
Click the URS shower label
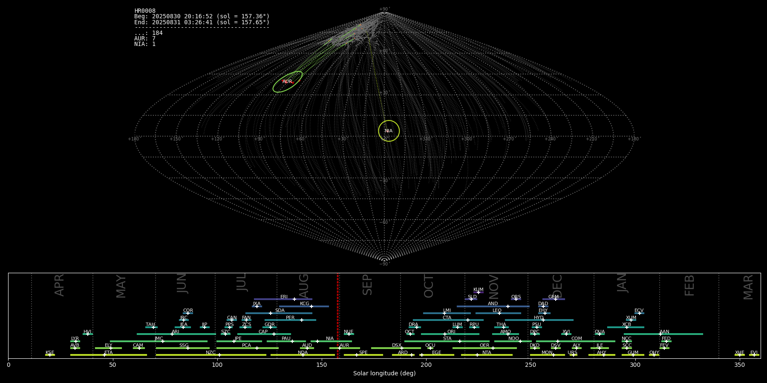572,353
